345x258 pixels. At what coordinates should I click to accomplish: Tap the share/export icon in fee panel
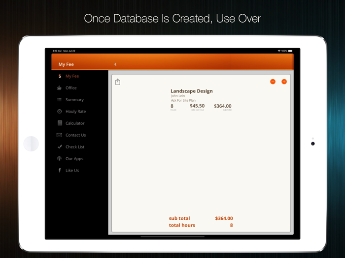(118, 82)
